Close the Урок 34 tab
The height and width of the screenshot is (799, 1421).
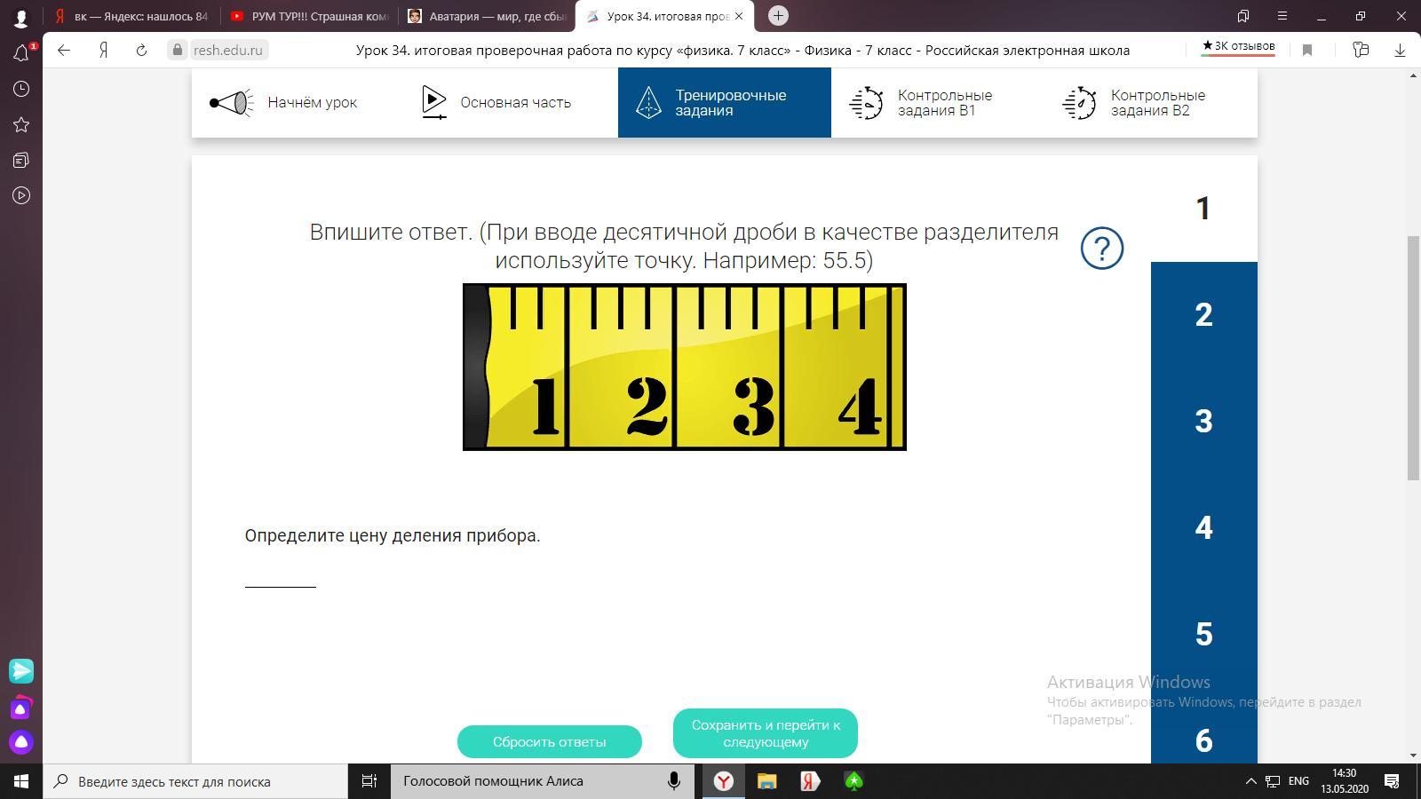(739, 16)
